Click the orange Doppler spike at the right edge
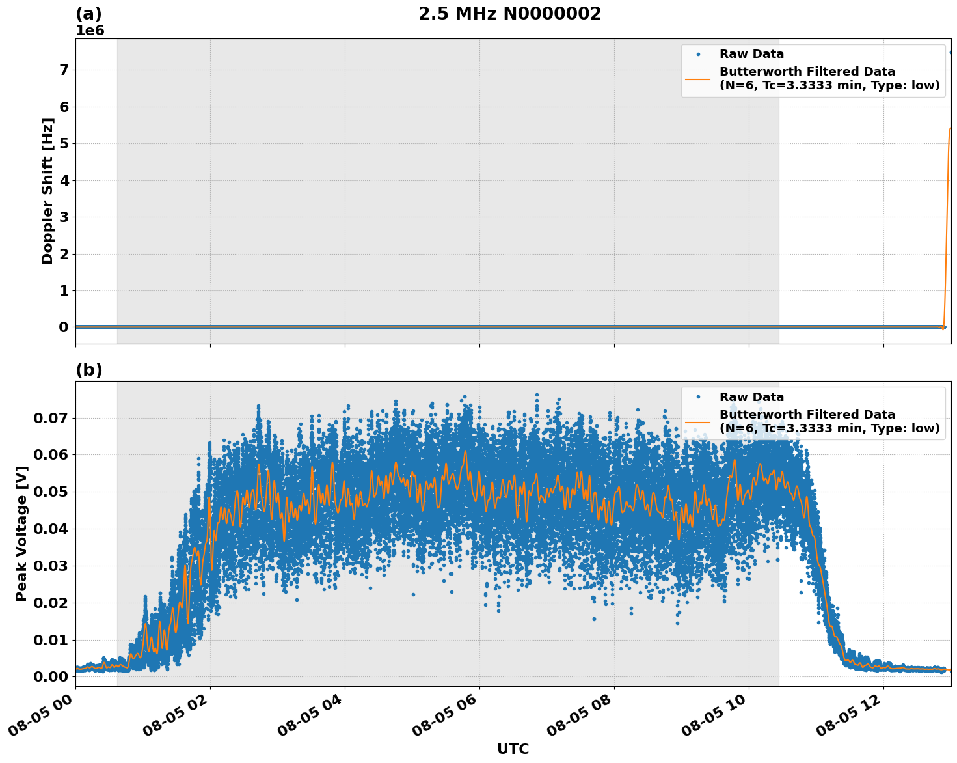Screen dimensions: 957x763 949,195
